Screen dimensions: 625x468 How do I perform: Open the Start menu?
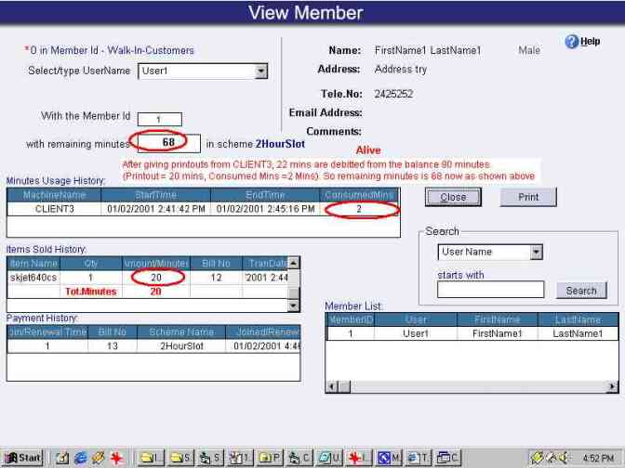pyautogui.click(x=23, y=458)
